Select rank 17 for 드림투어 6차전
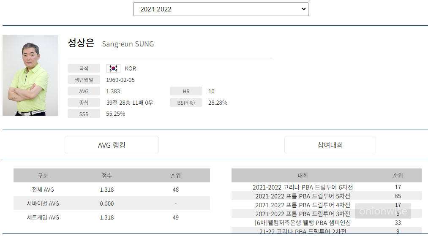 (x=398, y=187)
